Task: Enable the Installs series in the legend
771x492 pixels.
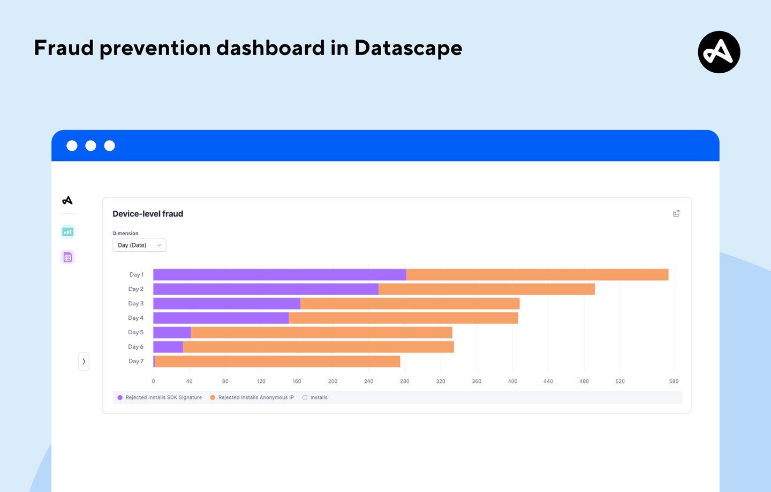Action: tap(315, 397)
